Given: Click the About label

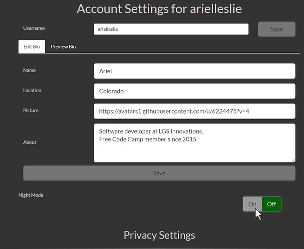Looking at the screenshot, I should 29,142.
